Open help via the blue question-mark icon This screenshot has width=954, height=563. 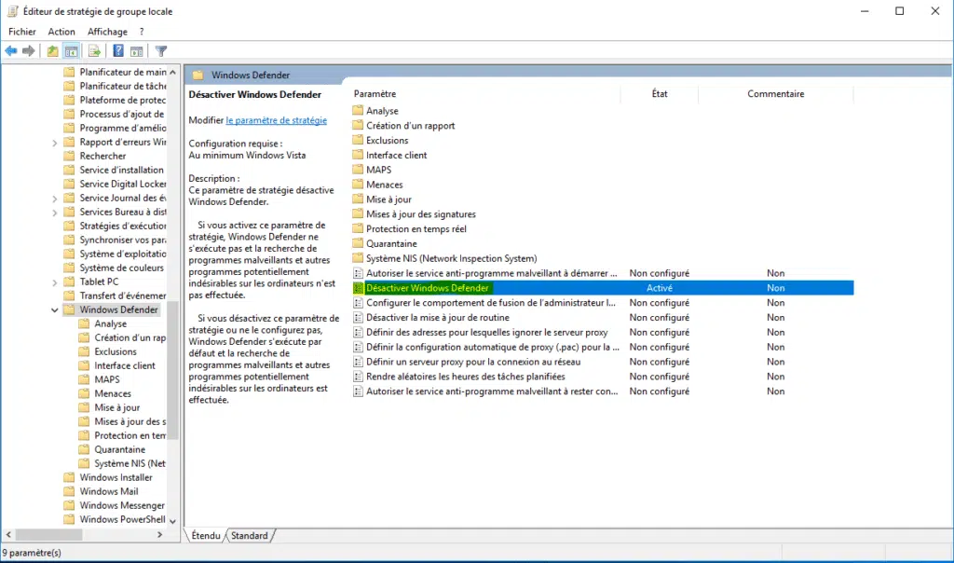pyautogui.click(x=118, y=51)
